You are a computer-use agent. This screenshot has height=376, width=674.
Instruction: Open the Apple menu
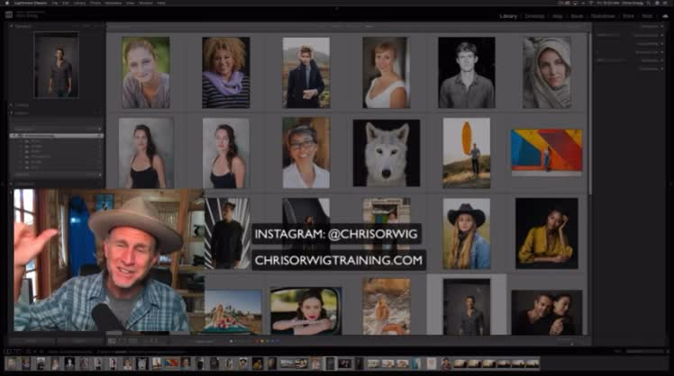coord(7,3)
